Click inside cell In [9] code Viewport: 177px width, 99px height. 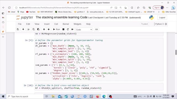(x=99, y=59)
